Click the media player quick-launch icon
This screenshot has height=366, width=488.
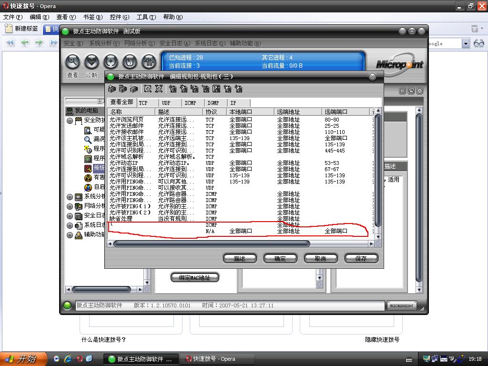click(56, 359)
